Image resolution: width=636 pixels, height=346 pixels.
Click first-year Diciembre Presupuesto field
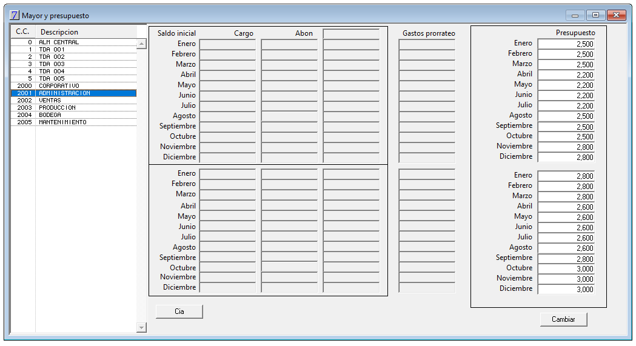point(566,157)
